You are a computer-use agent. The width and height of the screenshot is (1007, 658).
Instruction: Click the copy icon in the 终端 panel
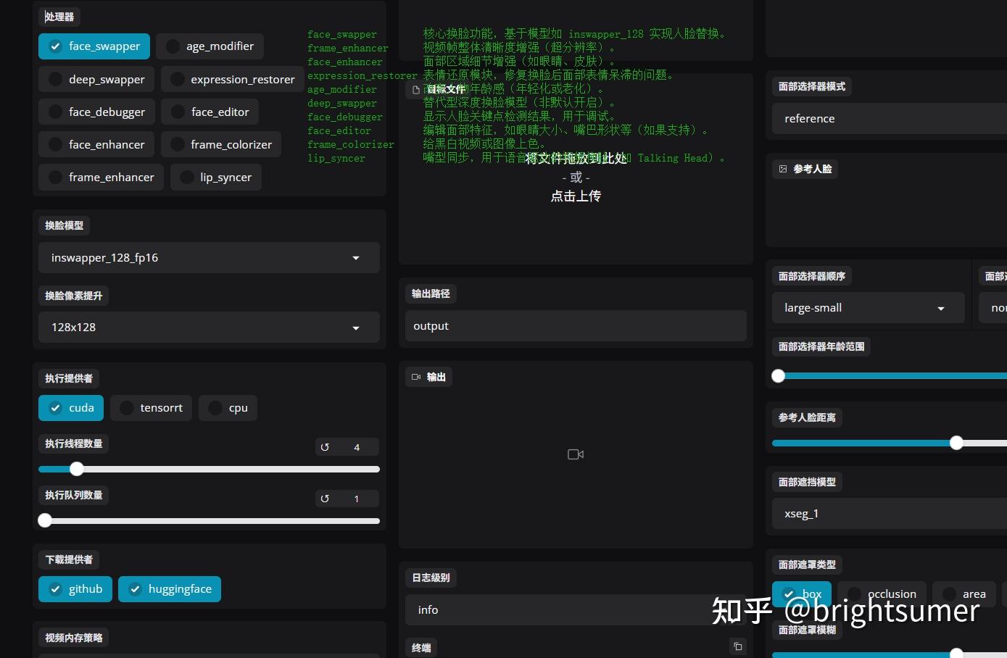pos(737,646)
